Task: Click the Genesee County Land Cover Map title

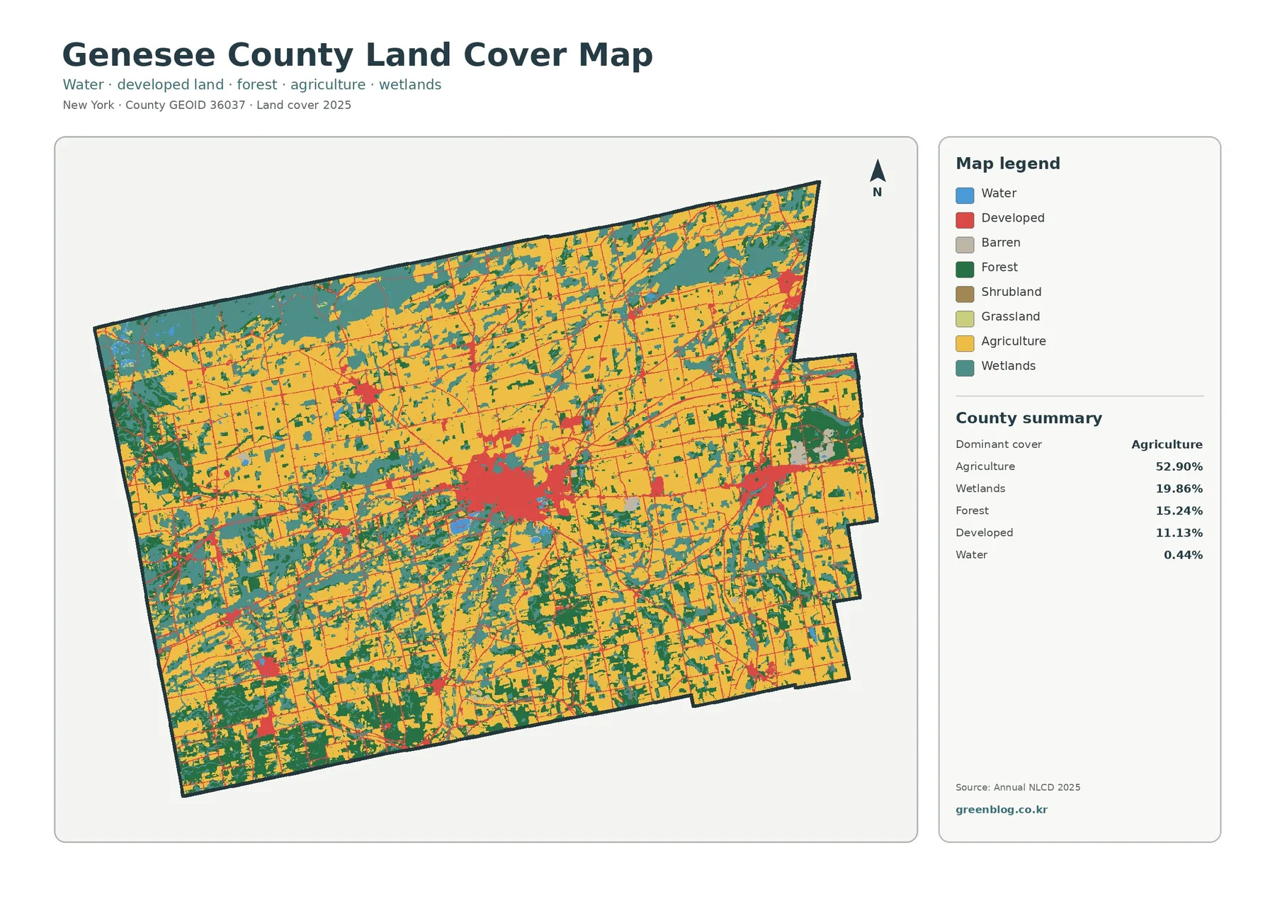Action: point(358,55)
